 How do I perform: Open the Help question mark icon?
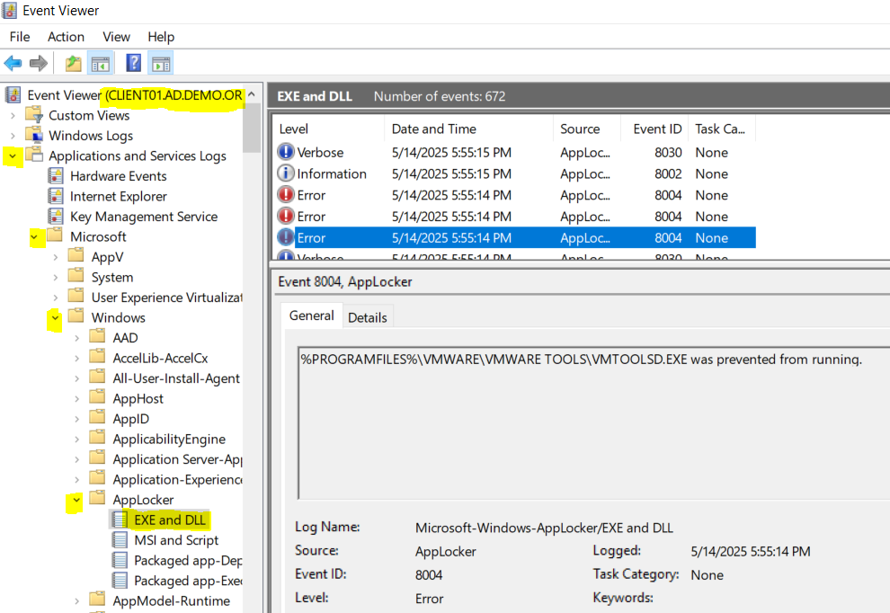pos(133,63)
